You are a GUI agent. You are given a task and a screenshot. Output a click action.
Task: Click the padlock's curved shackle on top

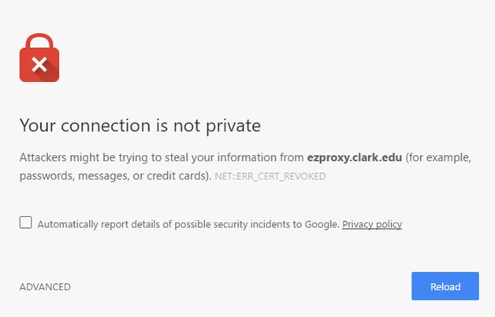point(39,42)
